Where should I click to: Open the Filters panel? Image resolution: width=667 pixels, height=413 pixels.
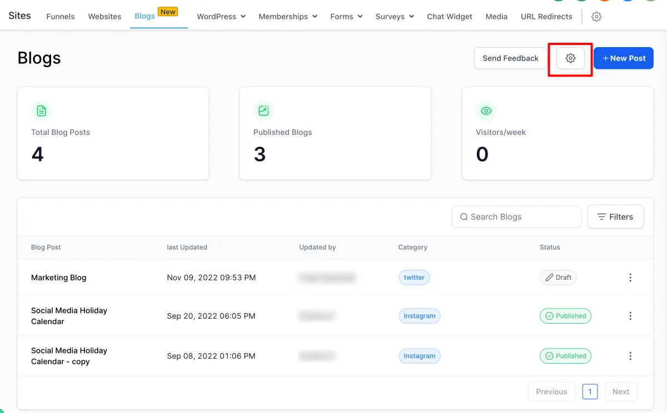point(615,217)
